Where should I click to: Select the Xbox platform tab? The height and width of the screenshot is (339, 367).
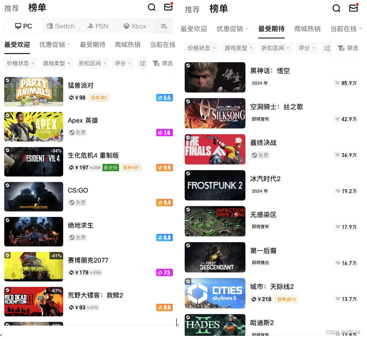point(135,26)
